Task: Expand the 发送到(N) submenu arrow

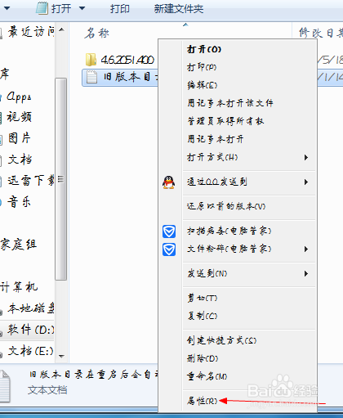Action: coord(306,274)
